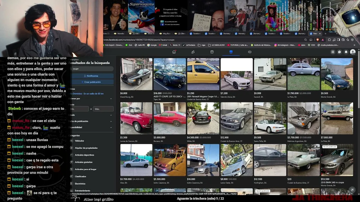The image size is (360, 202).
Task: Click the new message compose icon
Action: [352, 190]
